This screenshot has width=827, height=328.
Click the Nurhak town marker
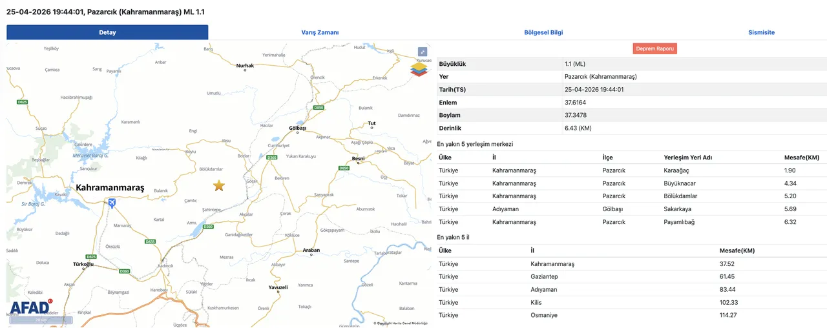click(245, 66)
